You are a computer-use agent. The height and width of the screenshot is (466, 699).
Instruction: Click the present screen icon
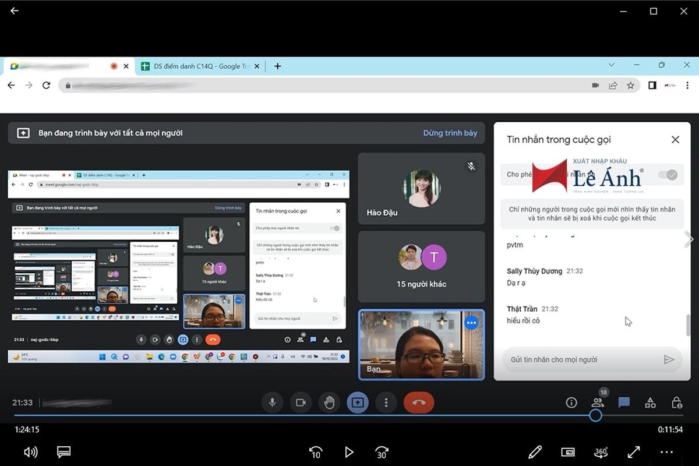[358, 403]
